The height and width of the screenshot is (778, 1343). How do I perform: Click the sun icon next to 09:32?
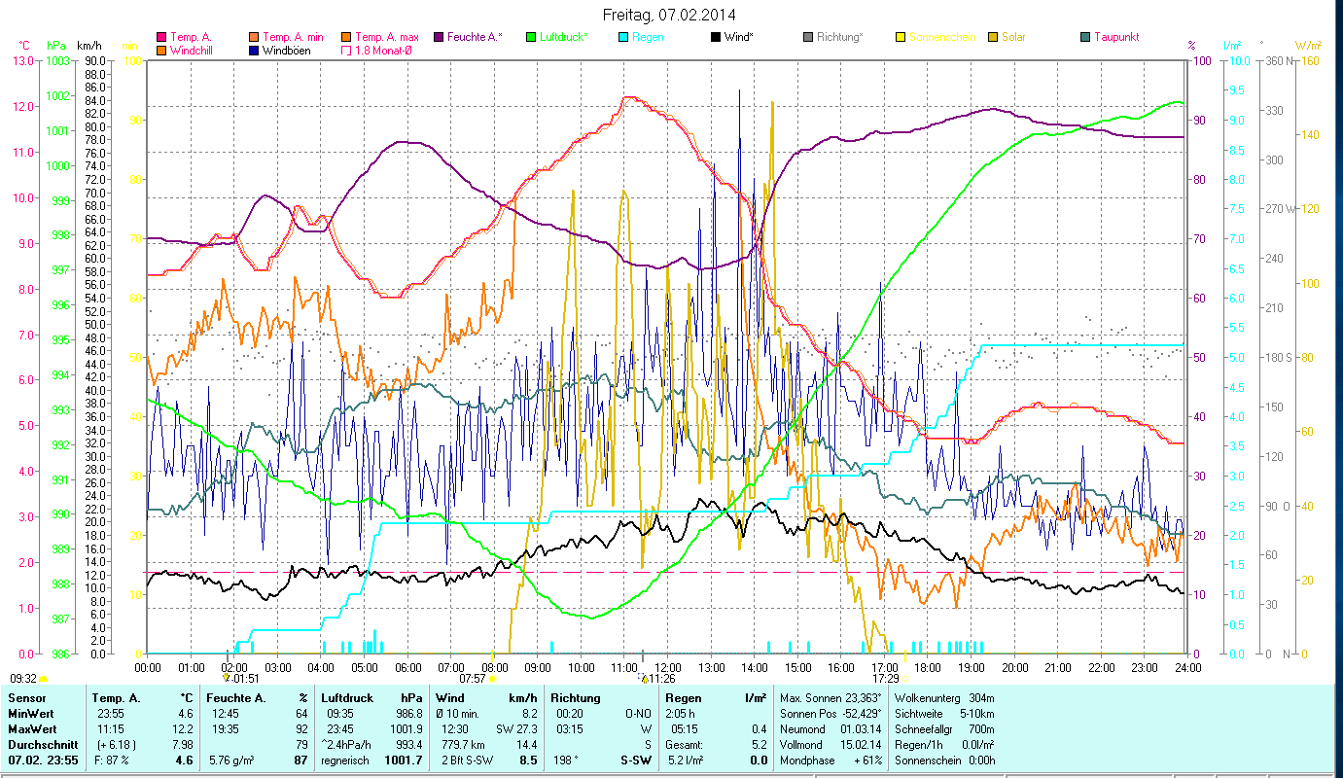43,679
